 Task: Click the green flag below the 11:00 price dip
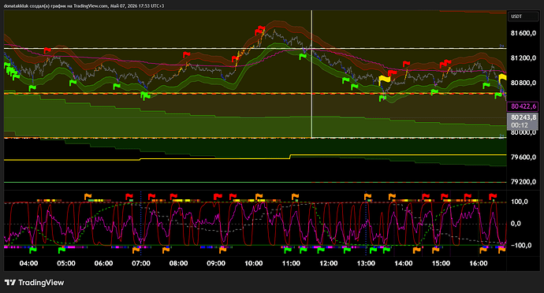tap(303, 57)
